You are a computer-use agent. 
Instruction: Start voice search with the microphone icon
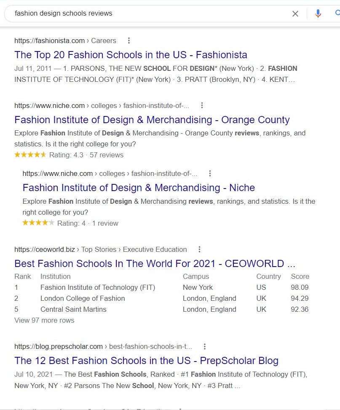[x=318, y=13]
